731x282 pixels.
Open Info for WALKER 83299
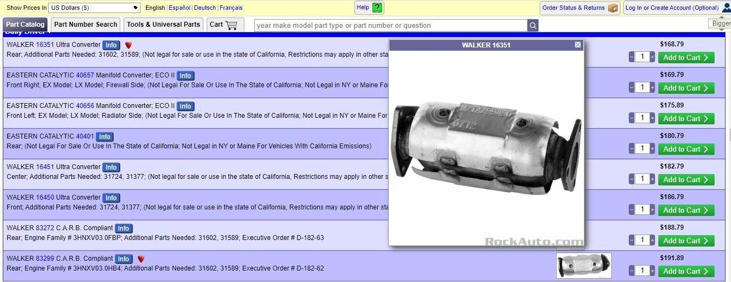point(124,259)
